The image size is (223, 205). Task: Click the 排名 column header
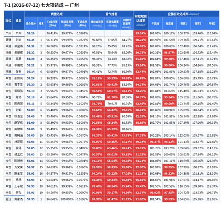click(41, 24)
